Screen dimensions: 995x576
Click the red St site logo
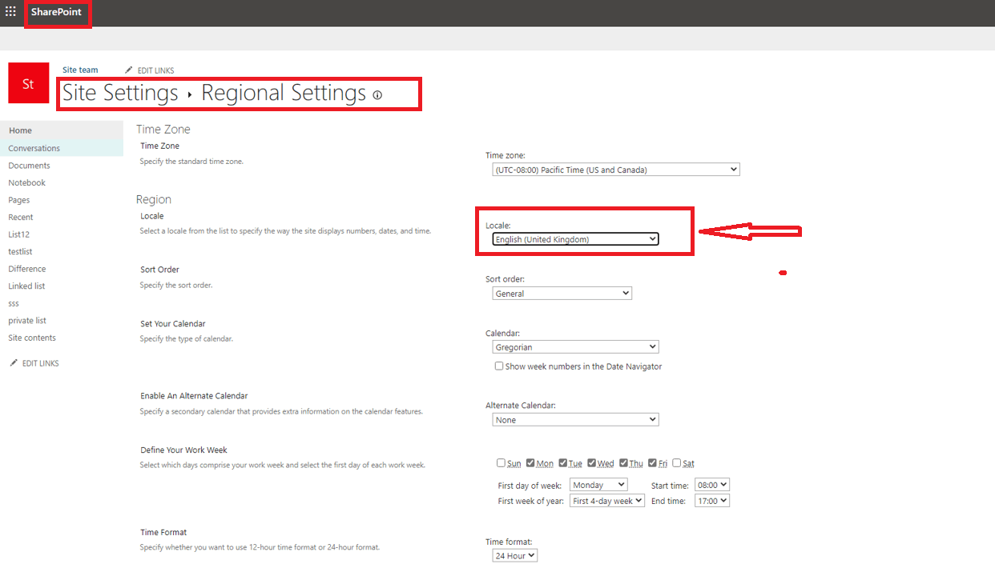coord(28,83)
